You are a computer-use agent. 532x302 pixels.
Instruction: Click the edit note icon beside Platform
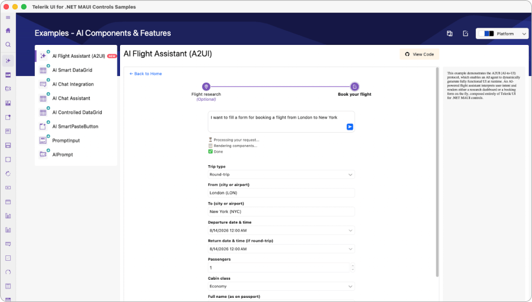click(x=466, y=34)
